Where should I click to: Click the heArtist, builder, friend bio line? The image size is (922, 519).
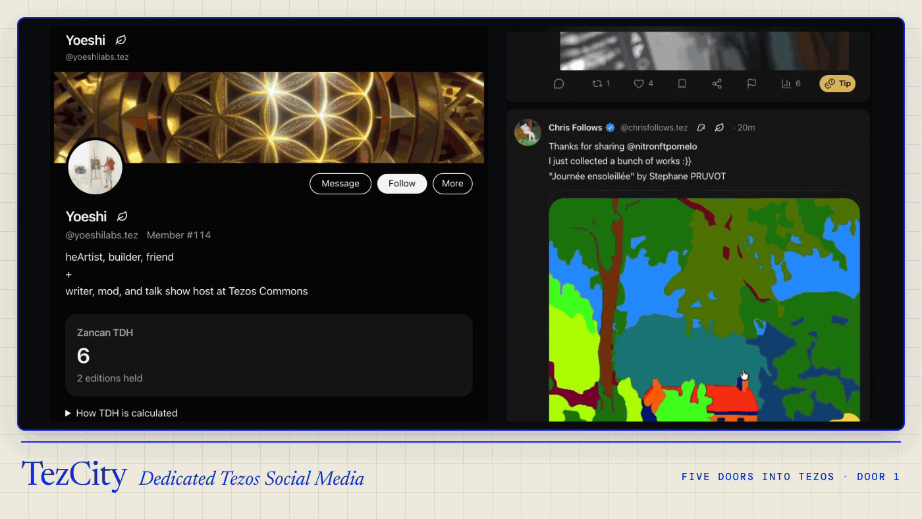click(119, 257)
